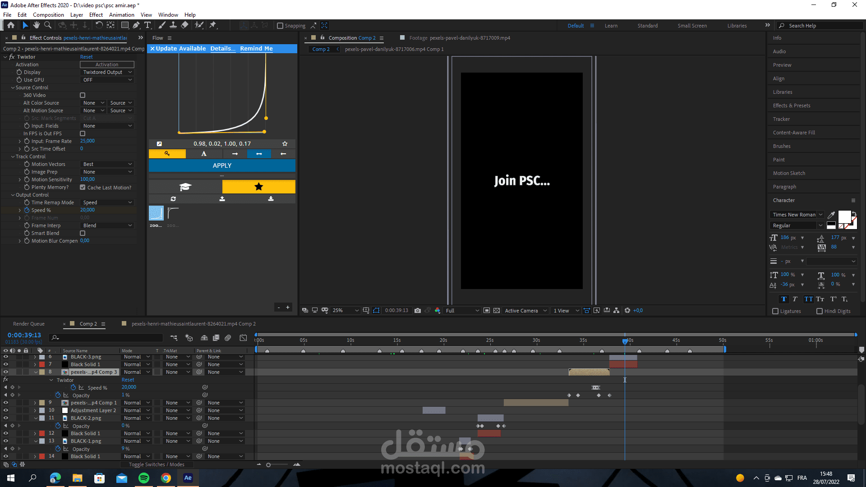
Task: Click the Flow favorites star button
Action: click(x=258, y=187)
